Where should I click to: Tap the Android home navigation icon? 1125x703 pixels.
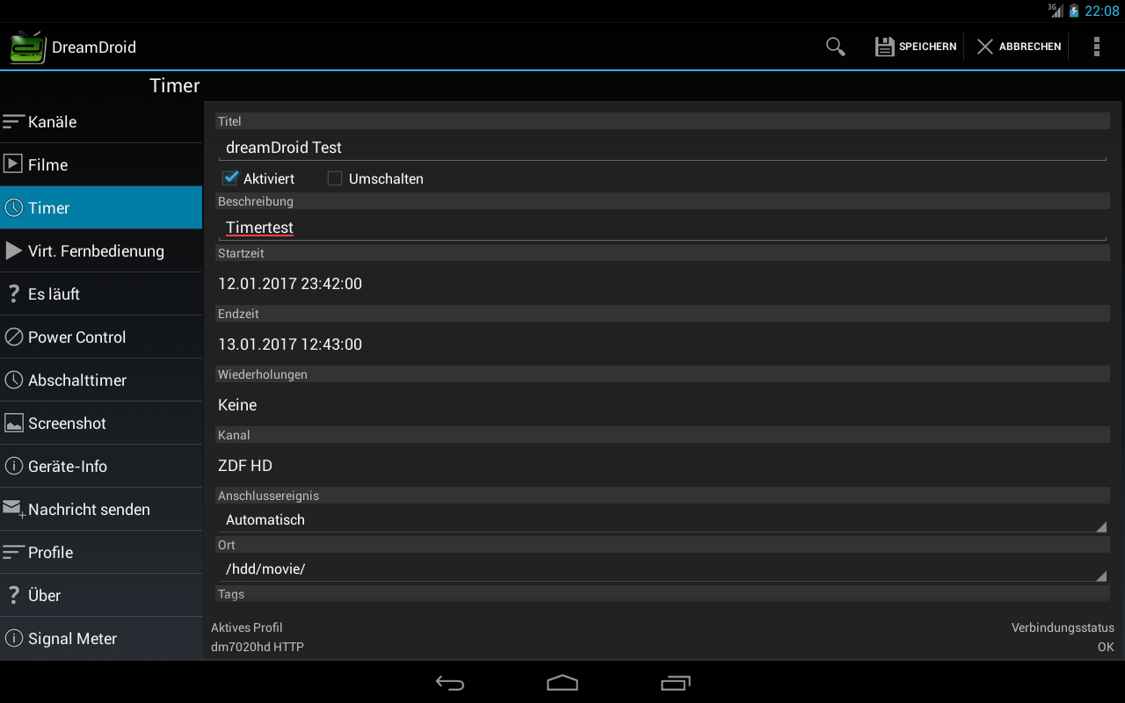pos(562,683)
